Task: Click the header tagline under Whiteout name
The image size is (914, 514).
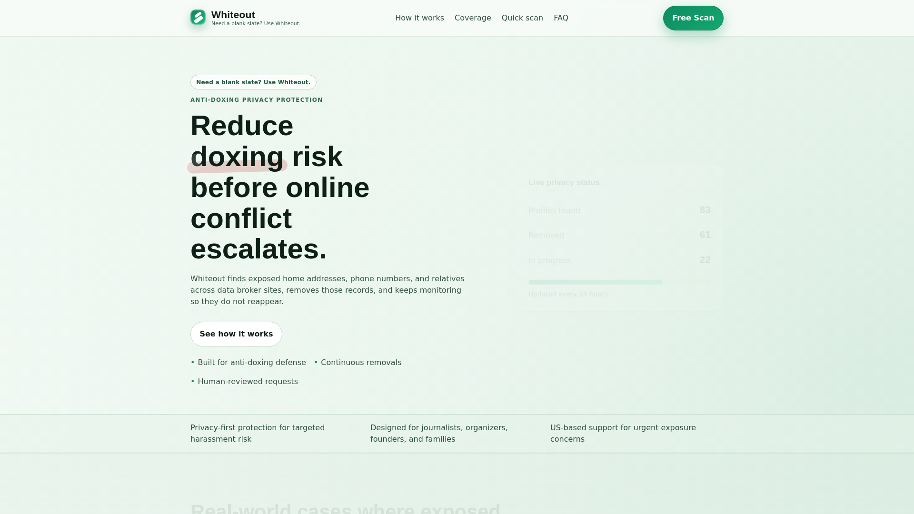Action: (x=256, y=24)
